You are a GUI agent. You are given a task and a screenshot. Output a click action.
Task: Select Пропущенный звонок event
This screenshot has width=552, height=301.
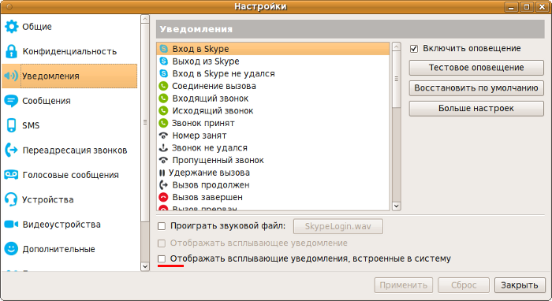tap(273, 160)
